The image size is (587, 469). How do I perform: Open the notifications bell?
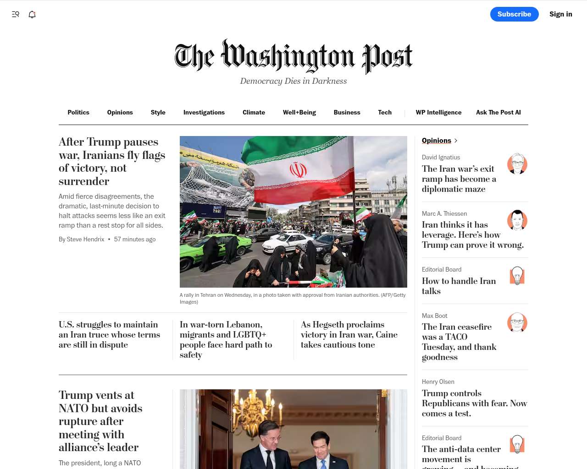(x=32, y=14)
